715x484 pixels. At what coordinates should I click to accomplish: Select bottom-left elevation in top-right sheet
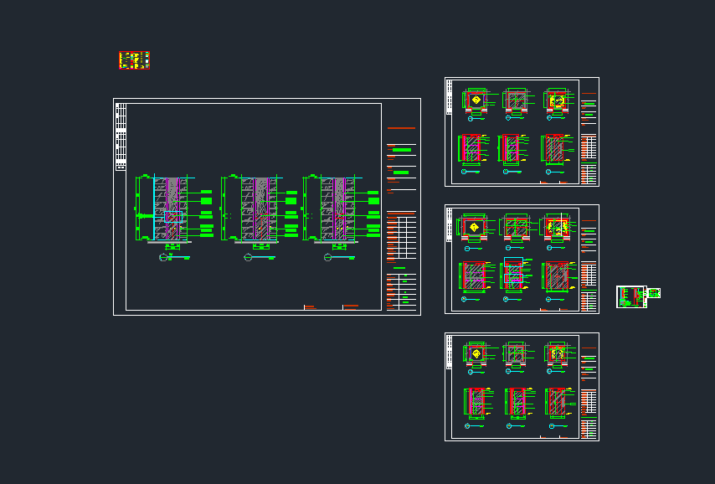pos(475,149)
